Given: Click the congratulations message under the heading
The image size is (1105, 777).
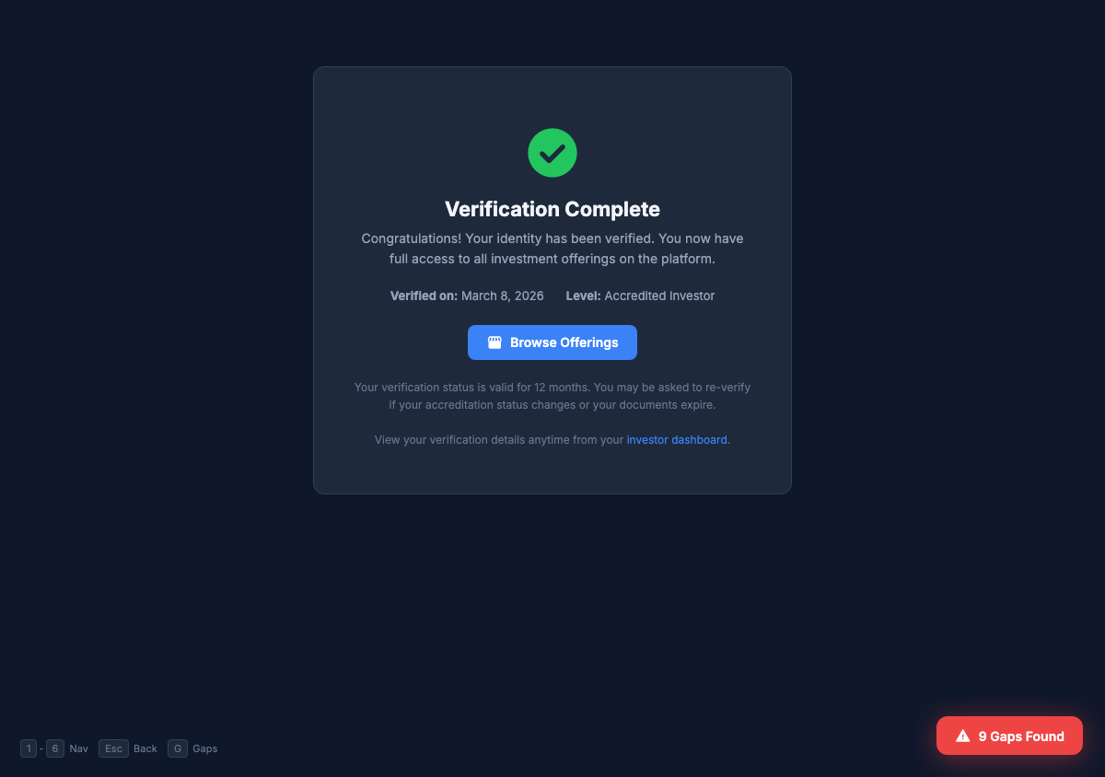Looking at the screenshot, I should [x=552, y=249].
